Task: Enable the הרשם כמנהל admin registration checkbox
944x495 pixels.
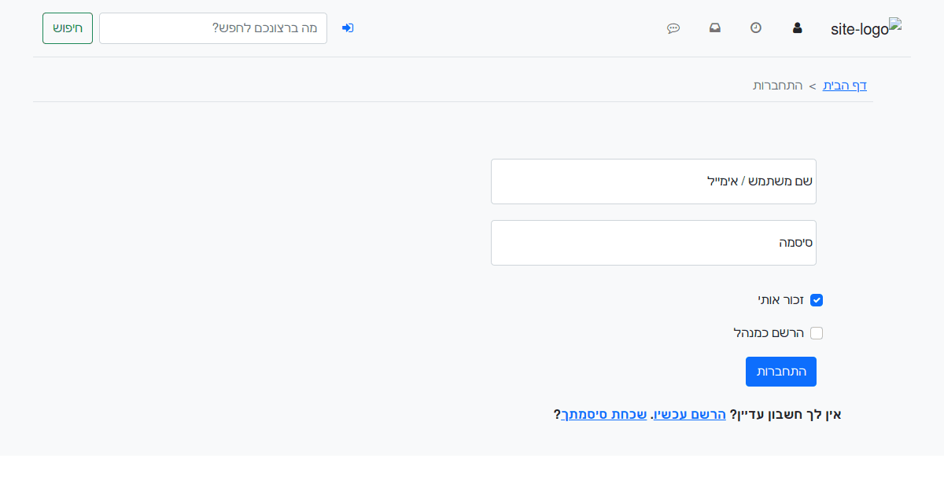Action: (817, 332)
